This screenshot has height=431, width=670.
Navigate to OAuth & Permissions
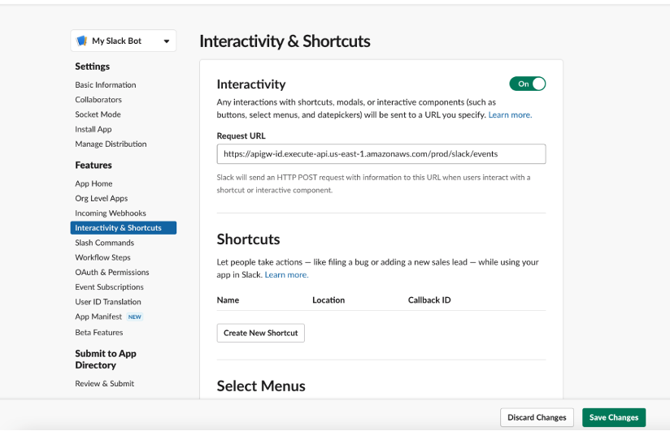coord(112,272)
